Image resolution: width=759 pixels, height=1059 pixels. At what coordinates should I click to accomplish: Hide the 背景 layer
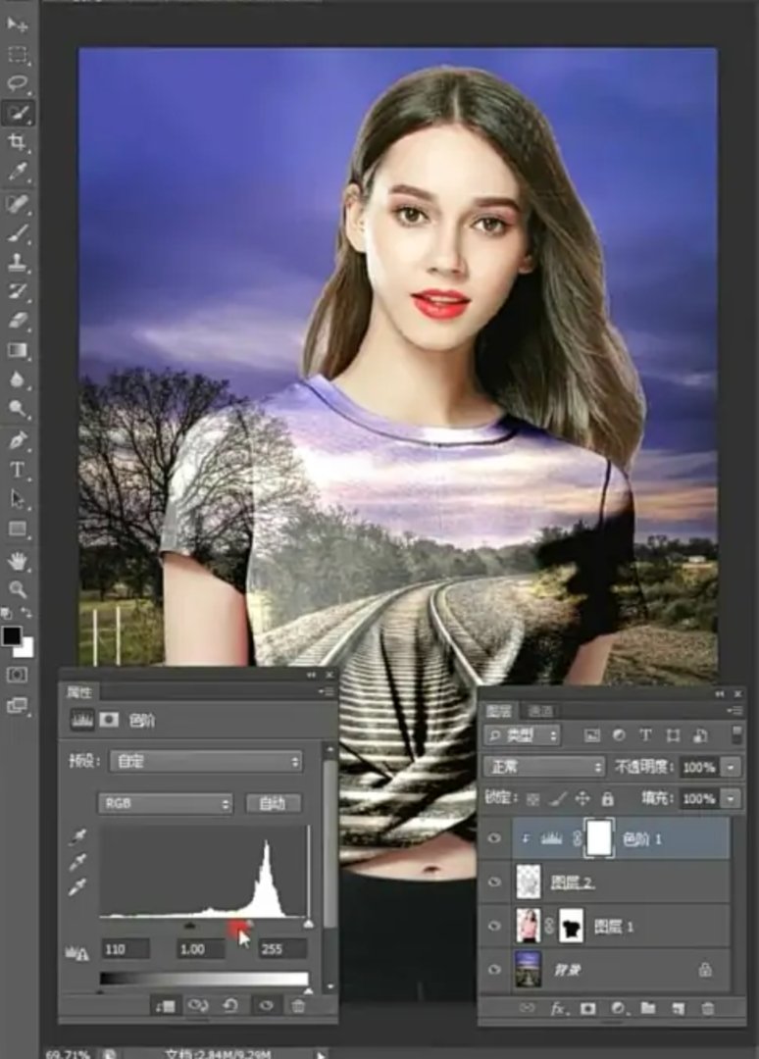495,969
